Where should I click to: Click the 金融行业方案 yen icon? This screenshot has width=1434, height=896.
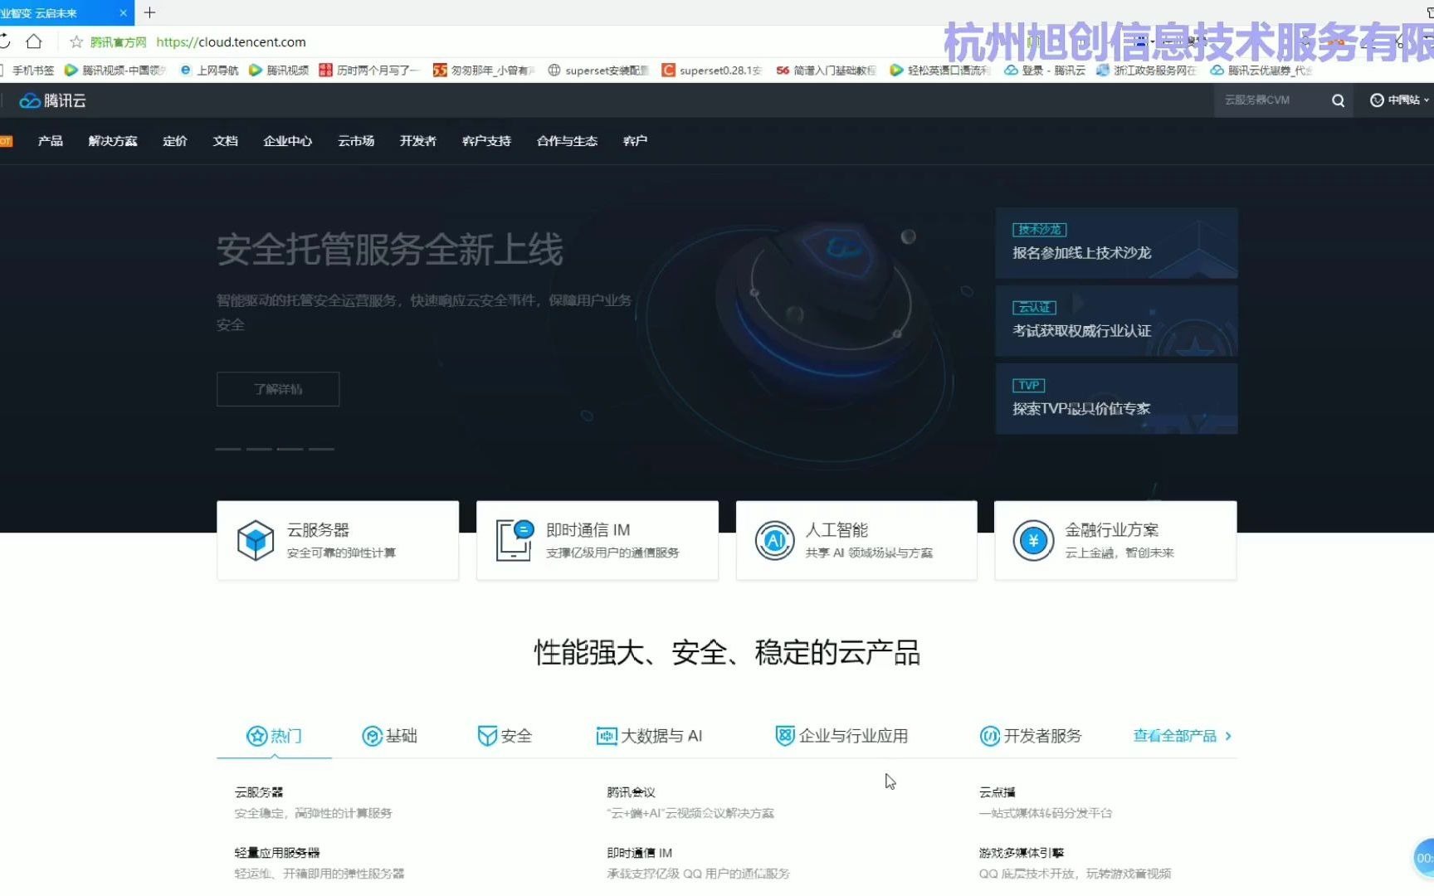[1033, 541]
